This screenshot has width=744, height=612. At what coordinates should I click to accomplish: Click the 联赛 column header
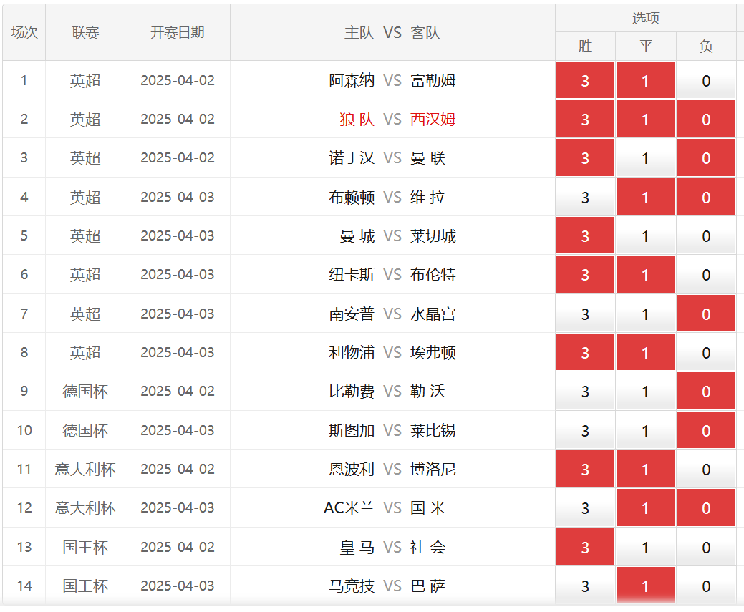tap(85, 33)
